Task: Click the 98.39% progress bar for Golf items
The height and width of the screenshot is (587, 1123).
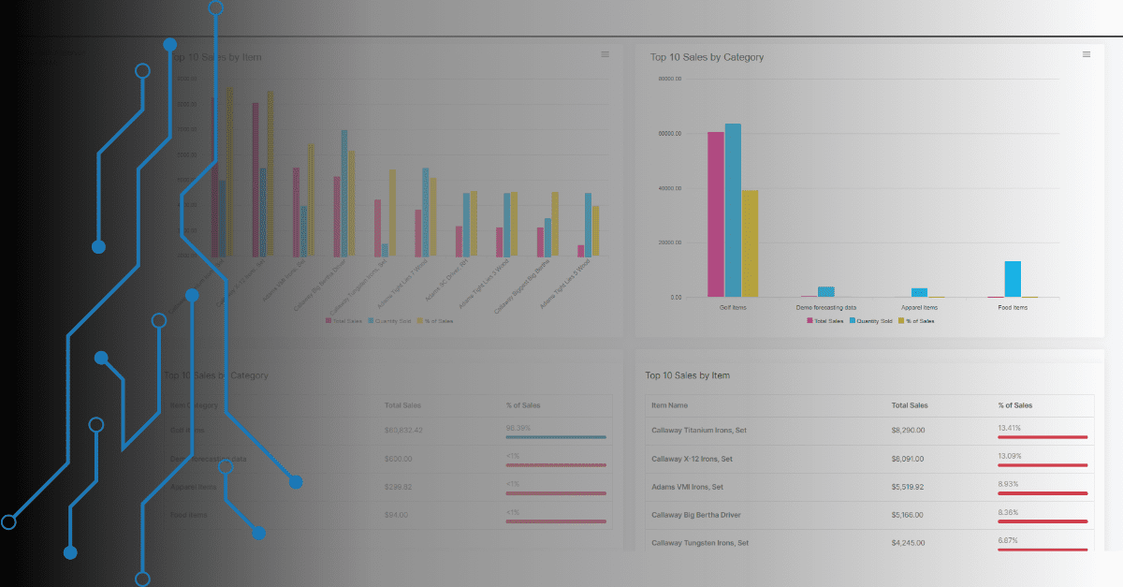Action: pyautogui.click(x=555, y=437)
